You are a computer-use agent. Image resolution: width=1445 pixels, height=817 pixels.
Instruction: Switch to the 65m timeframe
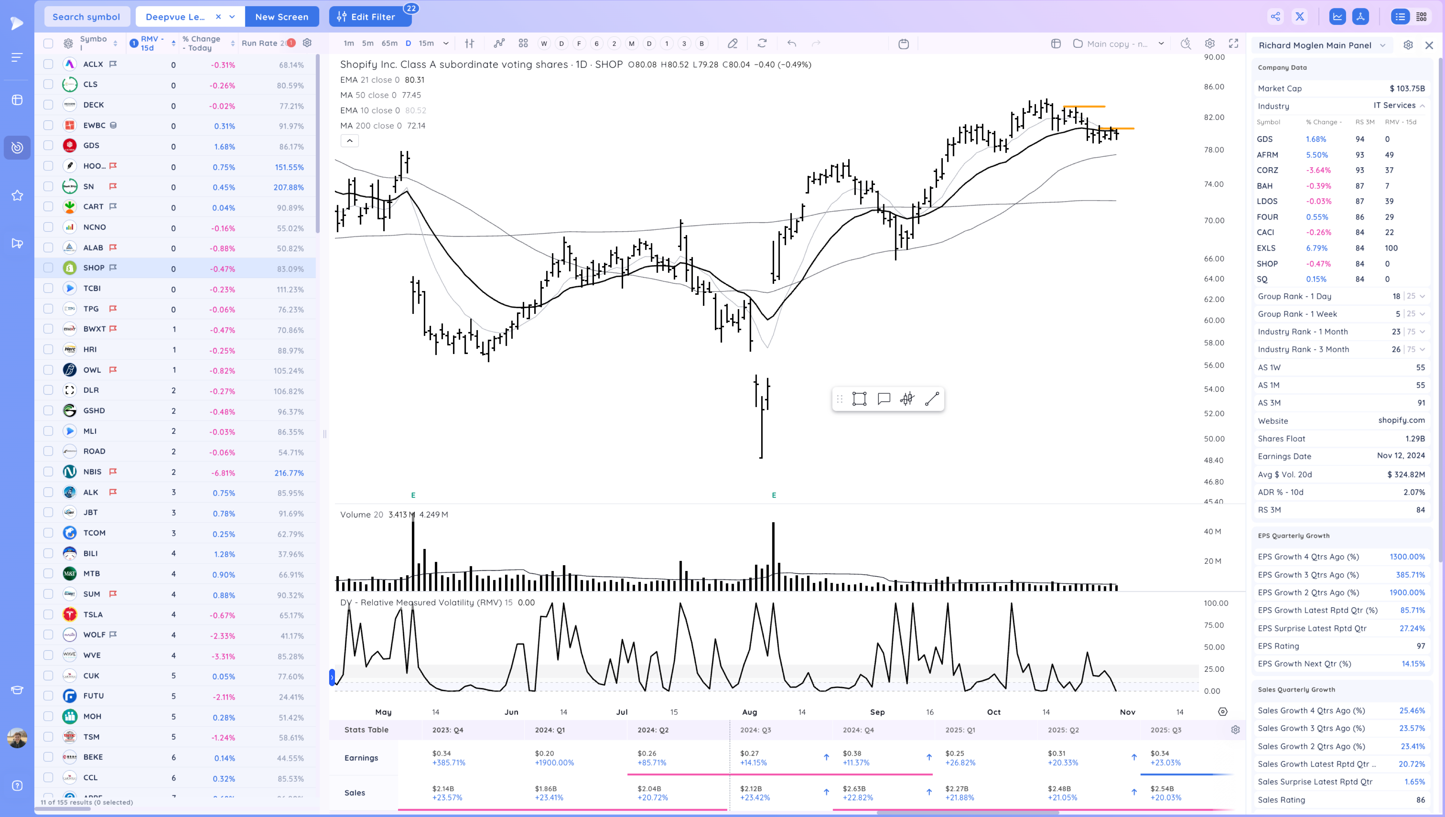click(389, 43)
